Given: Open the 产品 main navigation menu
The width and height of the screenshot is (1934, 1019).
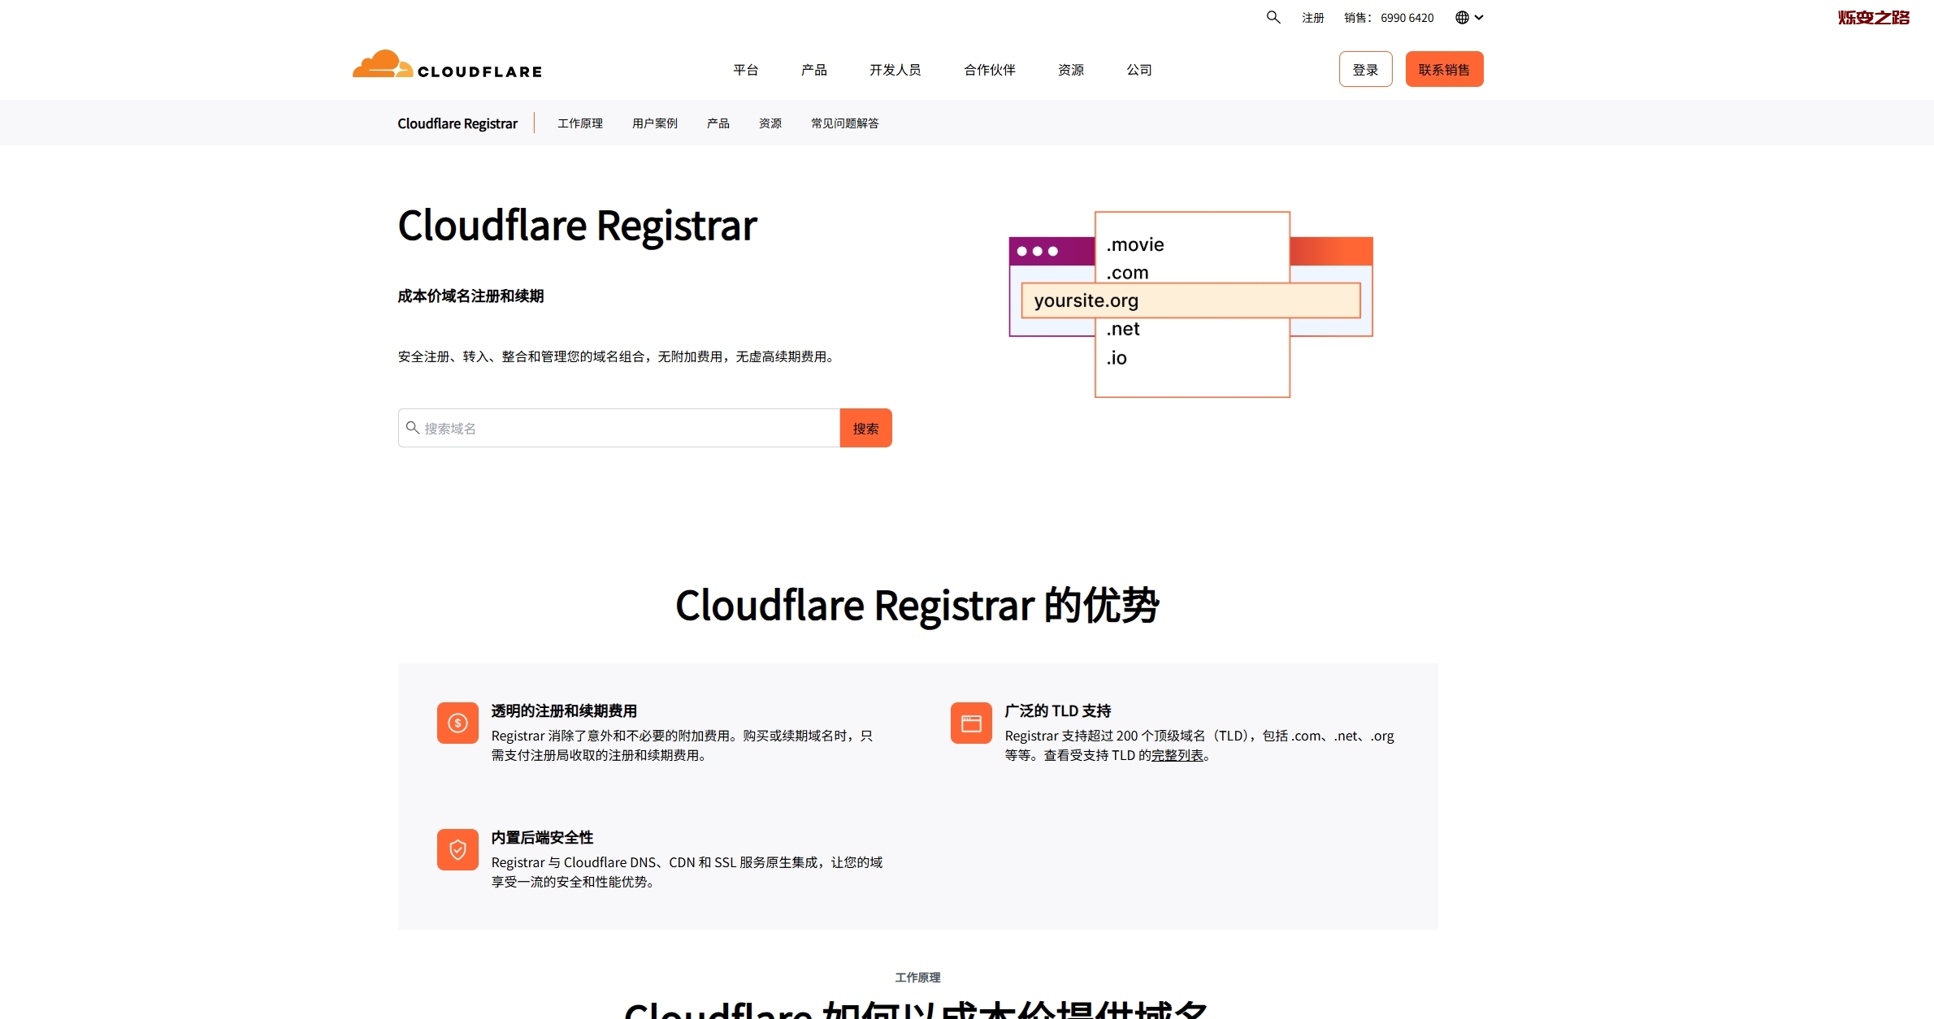Looking at the screenshot, I should (813, 70).
